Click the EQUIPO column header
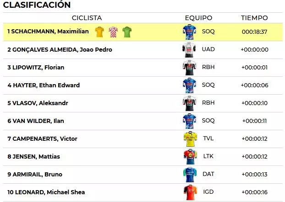The width and height of the screenshot is (285, 202). click(x=198, y=18)
